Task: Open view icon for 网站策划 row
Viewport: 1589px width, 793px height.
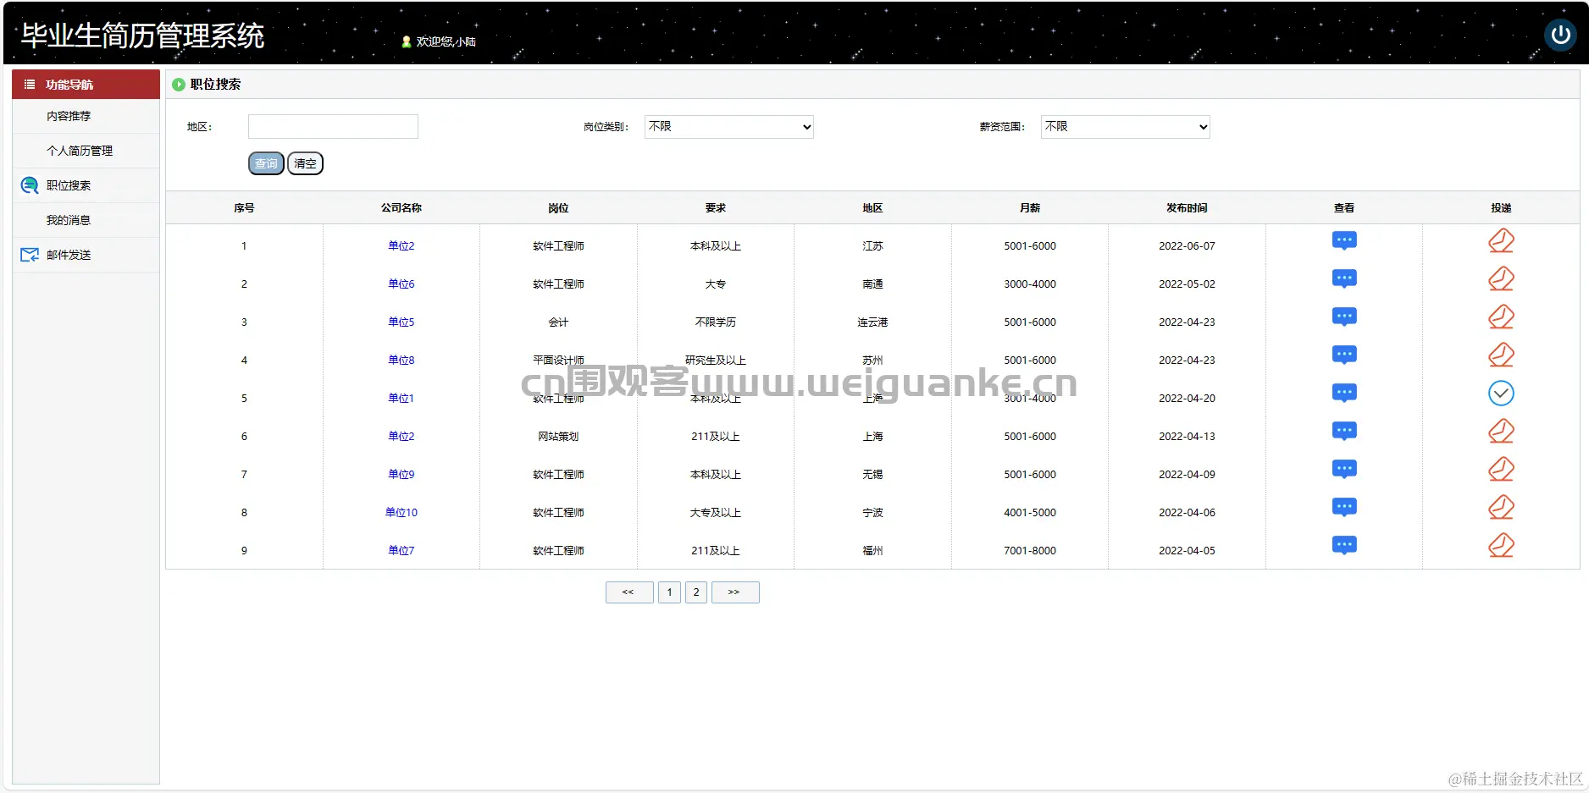Action: (1344, 432)
